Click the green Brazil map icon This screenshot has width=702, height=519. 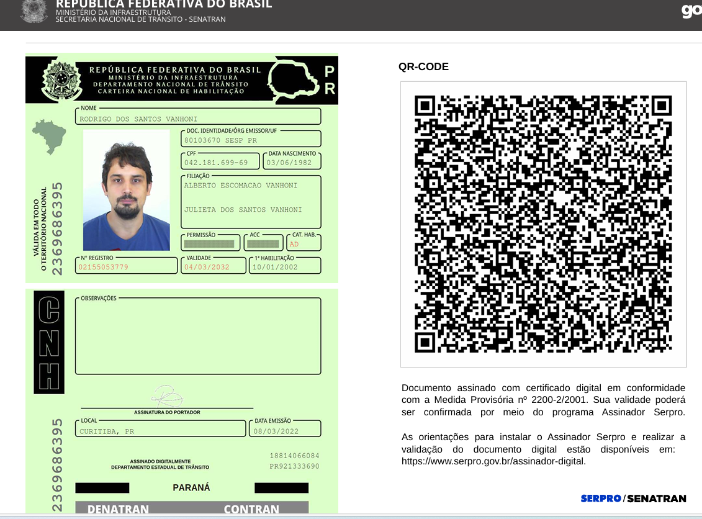tap(49, 137)
